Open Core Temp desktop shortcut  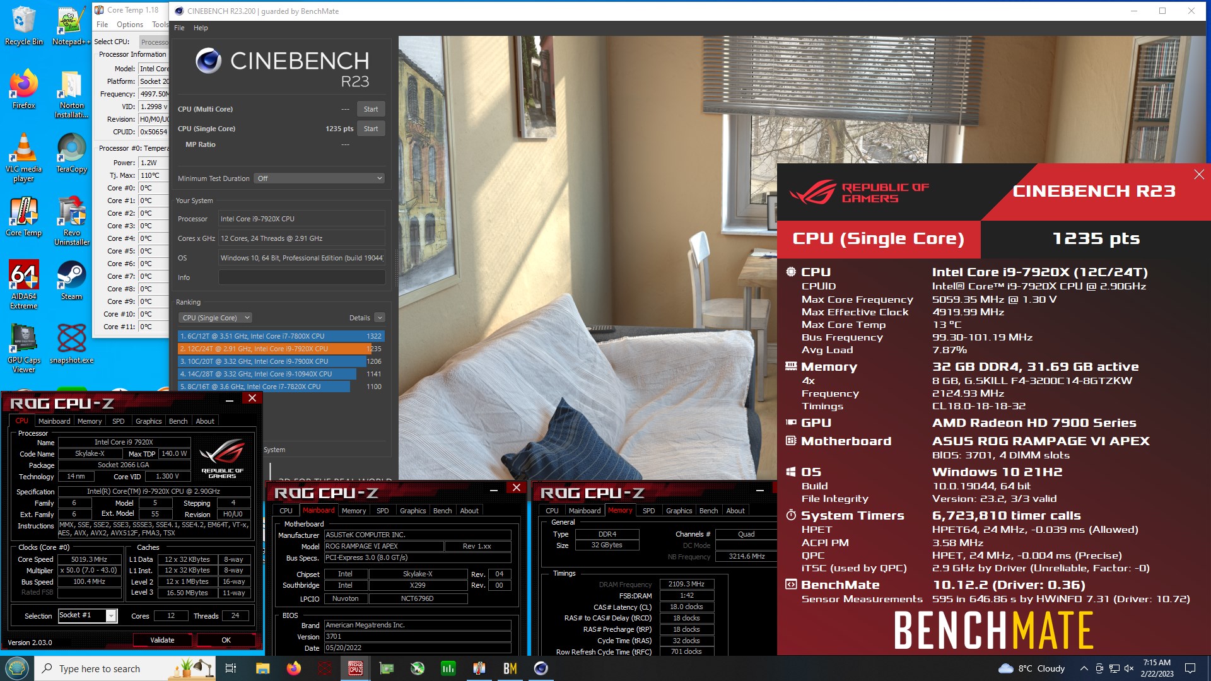(x=23, y=217)
